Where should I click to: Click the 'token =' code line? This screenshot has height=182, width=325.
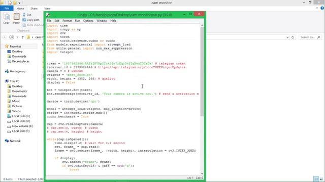116,64
